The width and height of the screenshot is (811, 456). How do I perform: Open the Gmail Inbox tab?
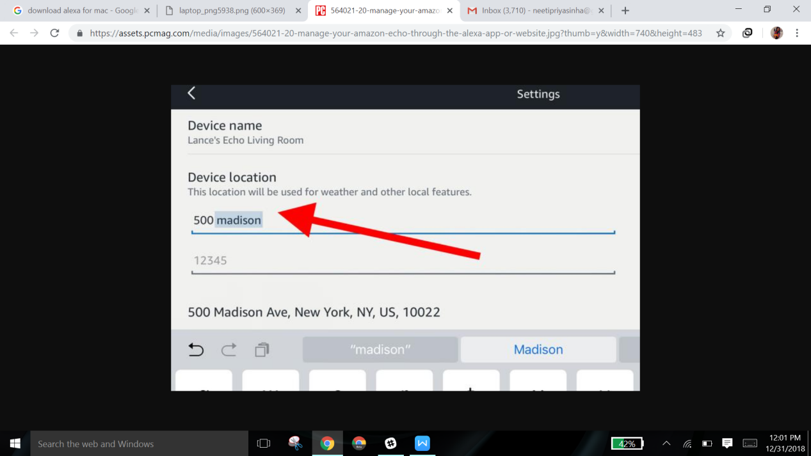point(535,11)
